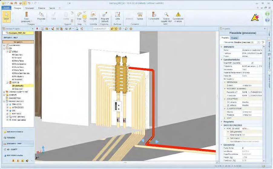Viewport: 273px width, 169px height.
Task: Expand the Proprietà collapsed section
Action: click(222, 122)
